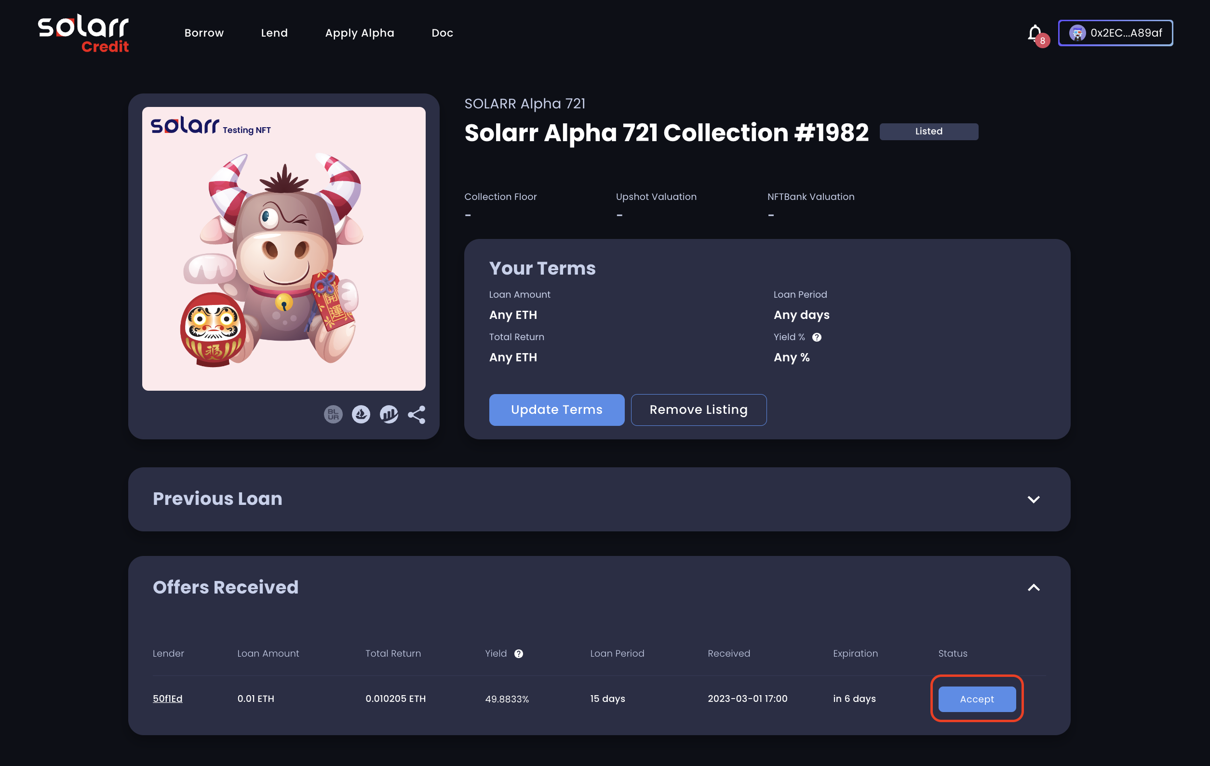Viewport: 1210px width, 766px height.
Task: Click the Solarr Credit logo
Action: (83, 33)
